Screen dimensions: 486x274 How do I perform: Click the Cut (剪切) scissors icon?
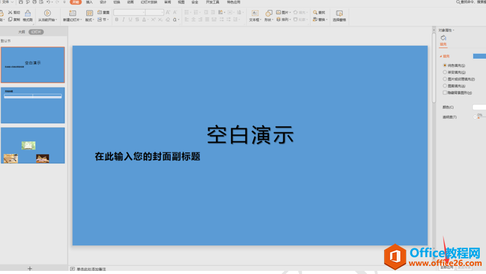click(x=11, y=13)
